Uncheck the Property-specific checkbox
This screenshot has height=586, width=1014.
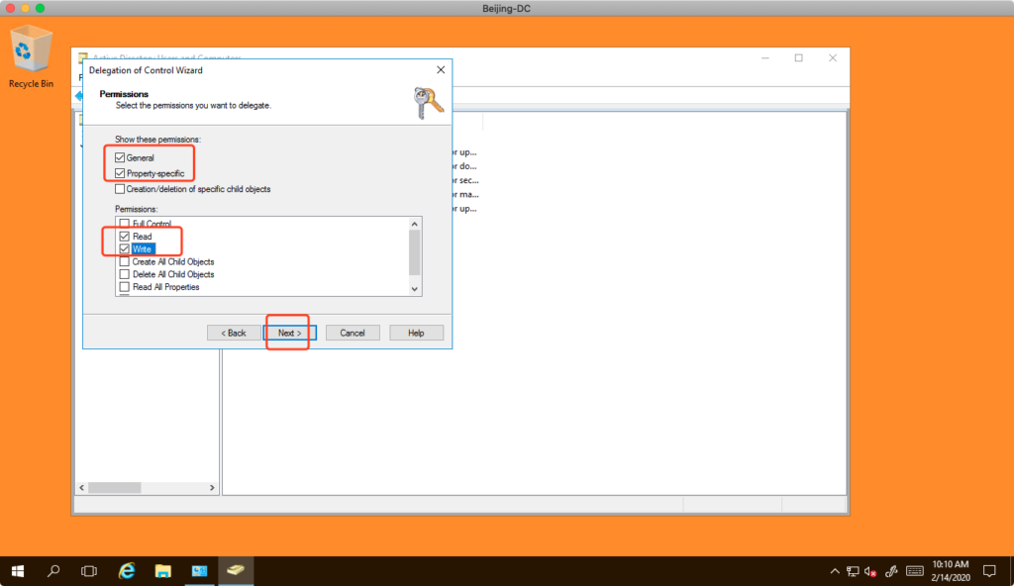(120, 173)
